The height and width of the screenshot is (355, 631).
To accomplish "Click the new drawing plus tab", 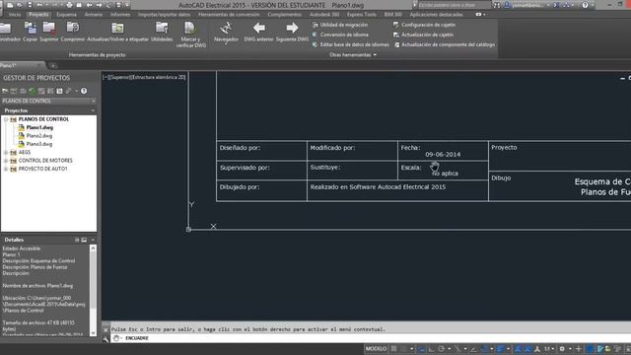I will (x=52, y=66).
